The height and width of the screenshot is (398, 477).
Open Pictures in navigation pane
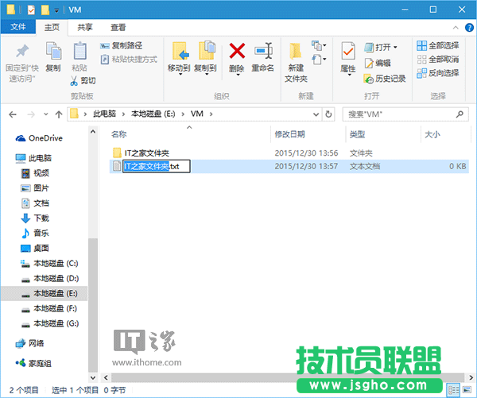pos(35,188)
